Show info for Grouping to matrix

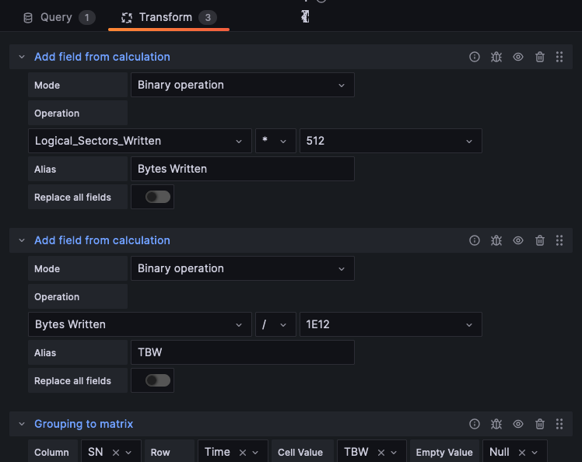coord(475,424)
